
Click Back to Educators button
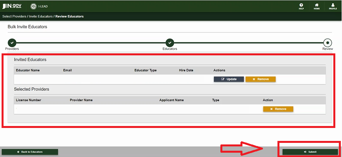pos(30,152)
